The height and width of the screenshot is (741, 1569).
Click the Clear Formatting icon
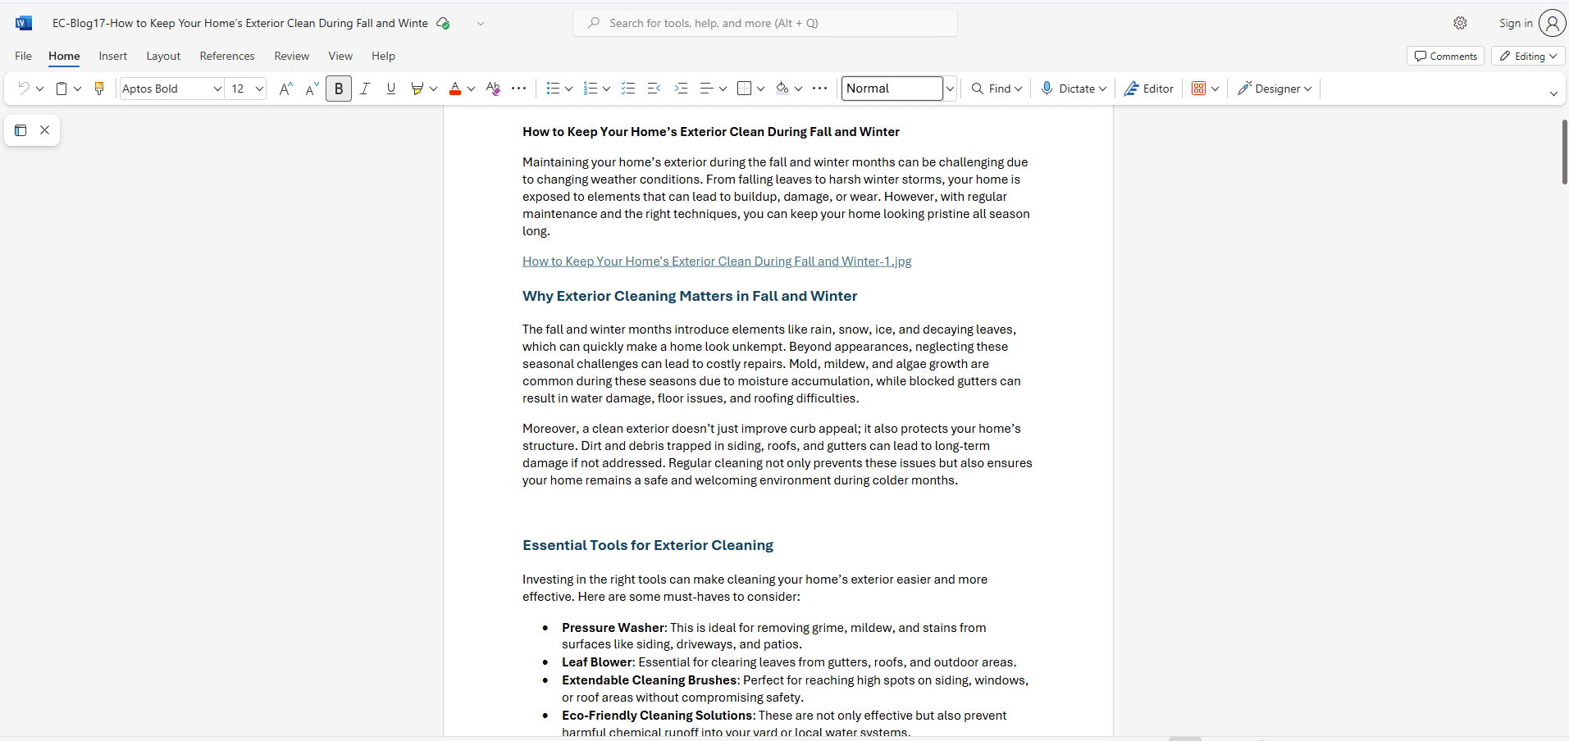point(493,89)
